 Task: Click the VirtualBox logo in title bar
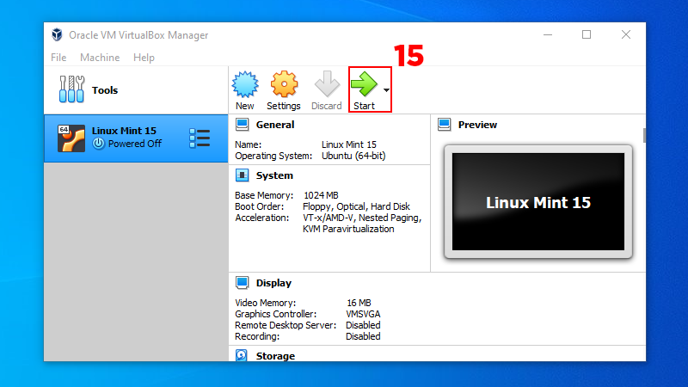57,34
